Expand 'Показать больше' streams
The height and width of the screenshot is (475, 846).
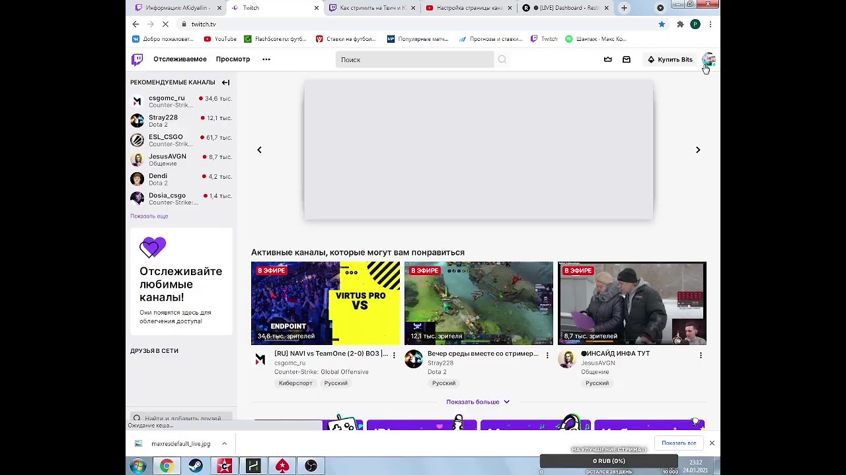[478, 402]
